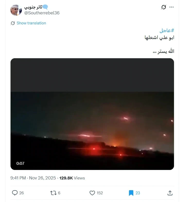Open the @Southerrebel36 handle
Screen dimensions: 184x202
(42, 13)
